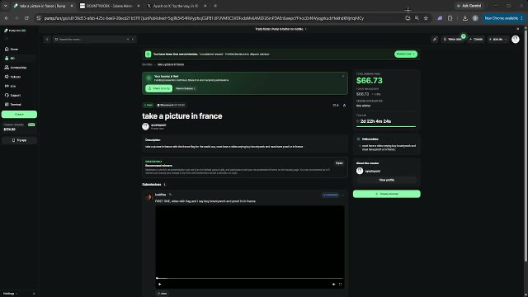
Task: Click the 'take a picture in france' title text
Action: pos(181,116)
